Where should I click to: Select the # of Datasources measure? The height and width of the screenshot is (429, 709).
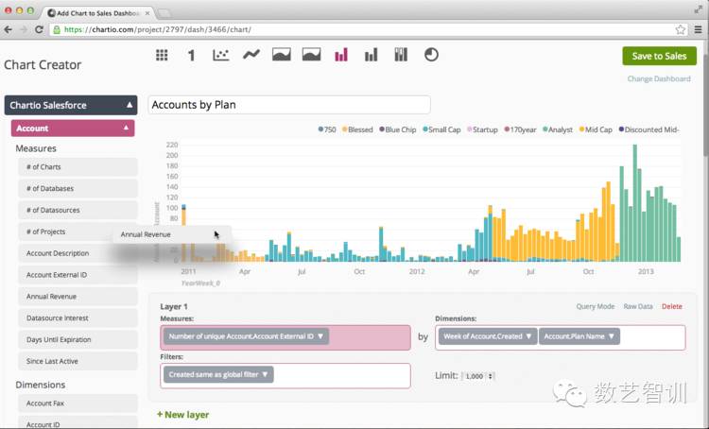click(x=78, y=210)
